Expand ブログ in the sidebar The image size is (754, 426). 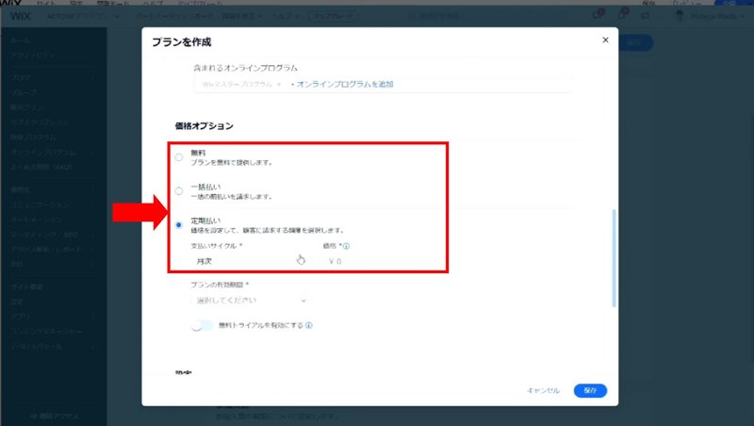tap(53, 77)
